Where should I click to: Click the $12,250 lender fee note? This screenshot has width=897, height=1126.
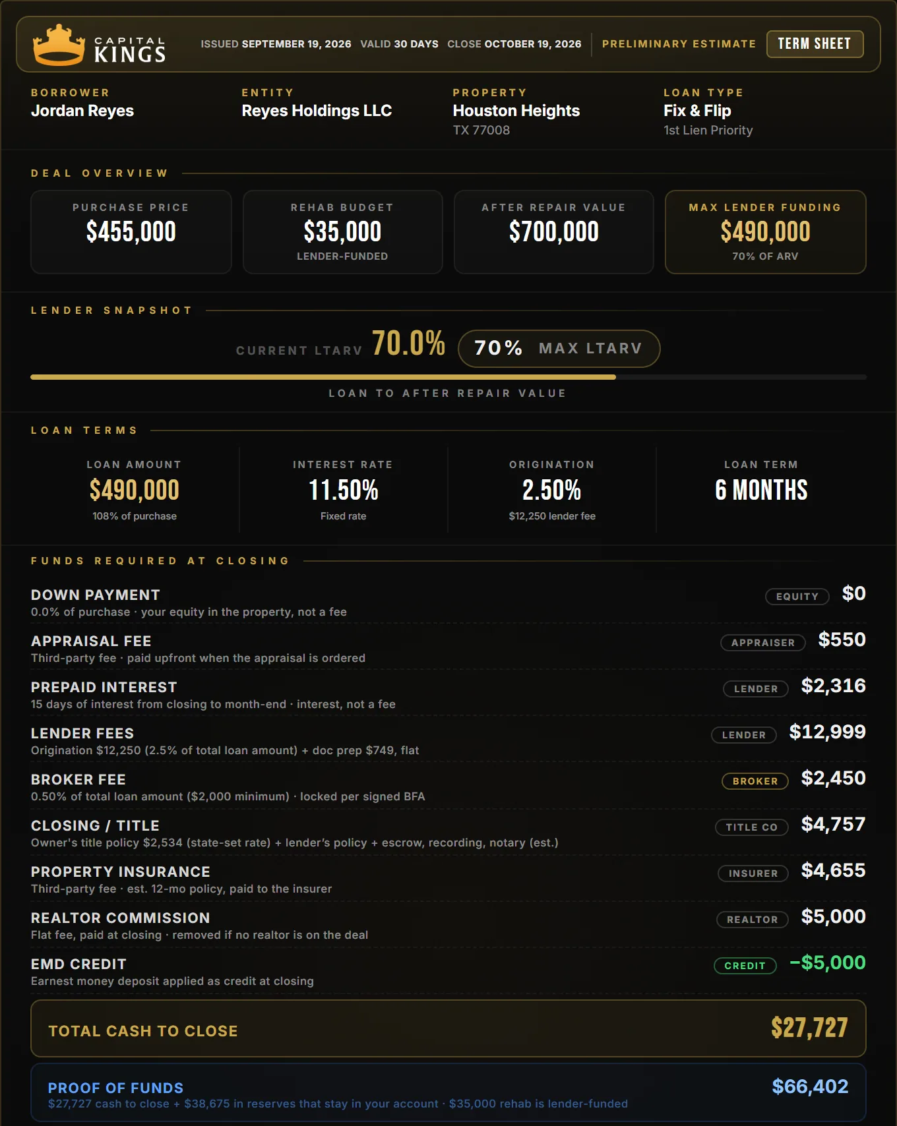pos(552,516)
